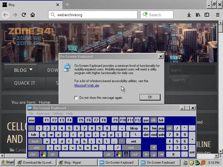Close the Blog browser tab

tap(58, 5)
